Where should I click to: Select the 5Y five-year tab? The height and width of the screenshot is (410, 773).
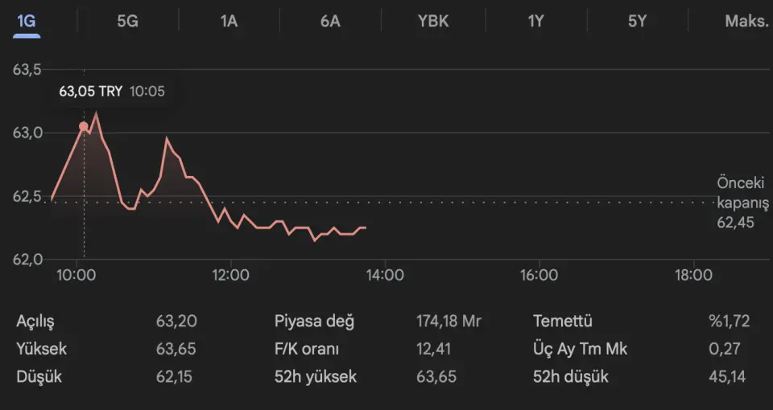pyautogui.click(x=637, y=21)
